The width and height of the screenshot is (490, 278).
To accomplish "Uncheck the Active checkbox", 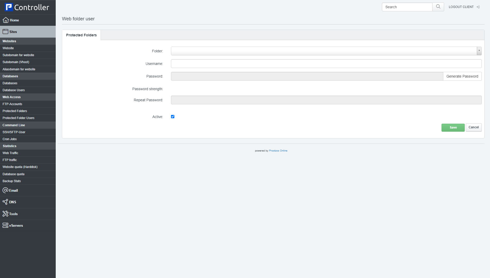I will click(173, 116).
